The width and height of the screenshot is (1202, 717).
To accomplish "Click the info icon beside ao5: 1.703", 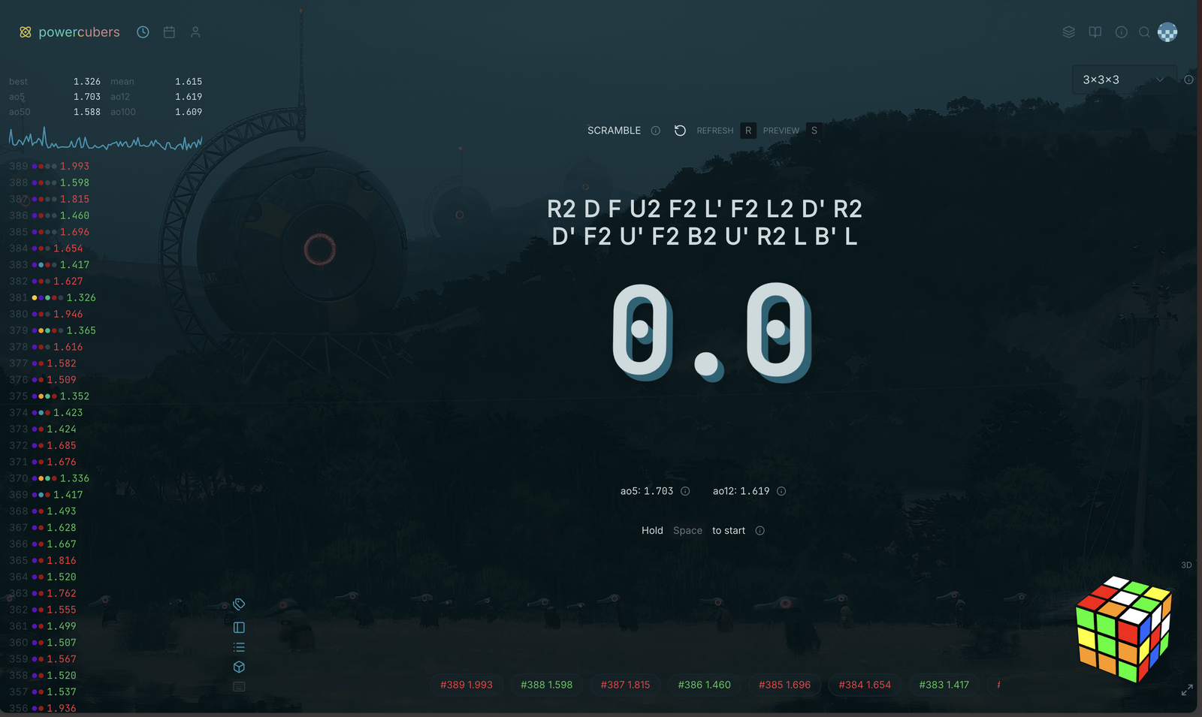I will point(685,491).
